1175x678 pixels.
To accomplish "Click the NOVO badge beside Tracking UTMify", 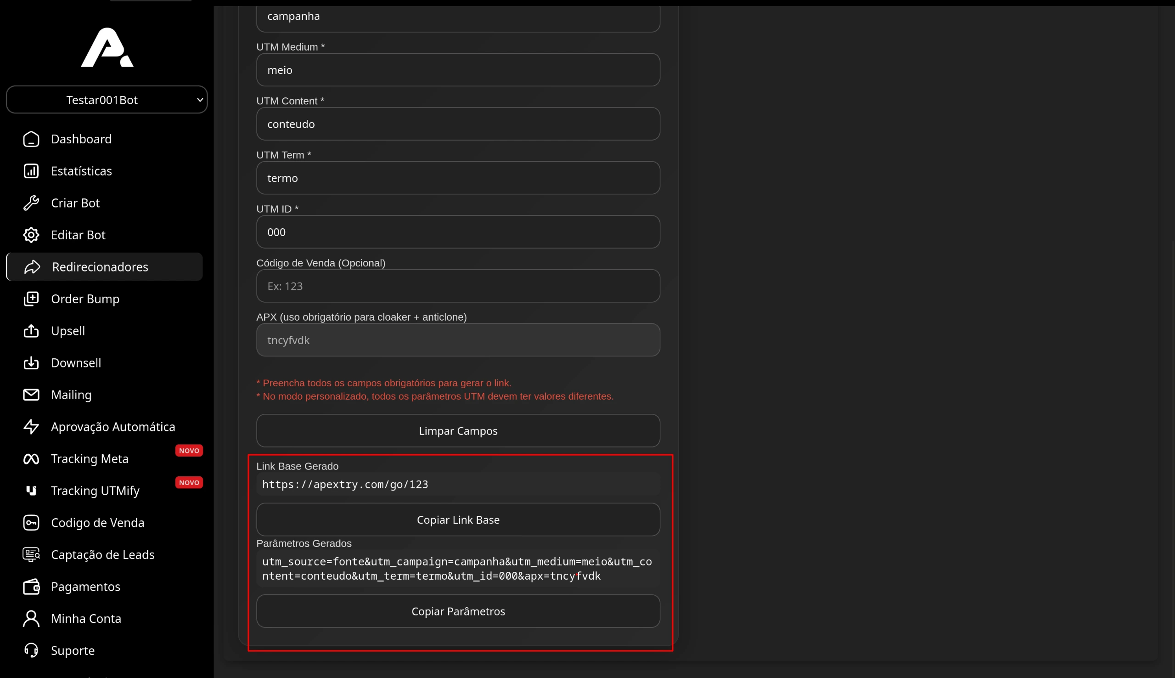I will 189,483.
